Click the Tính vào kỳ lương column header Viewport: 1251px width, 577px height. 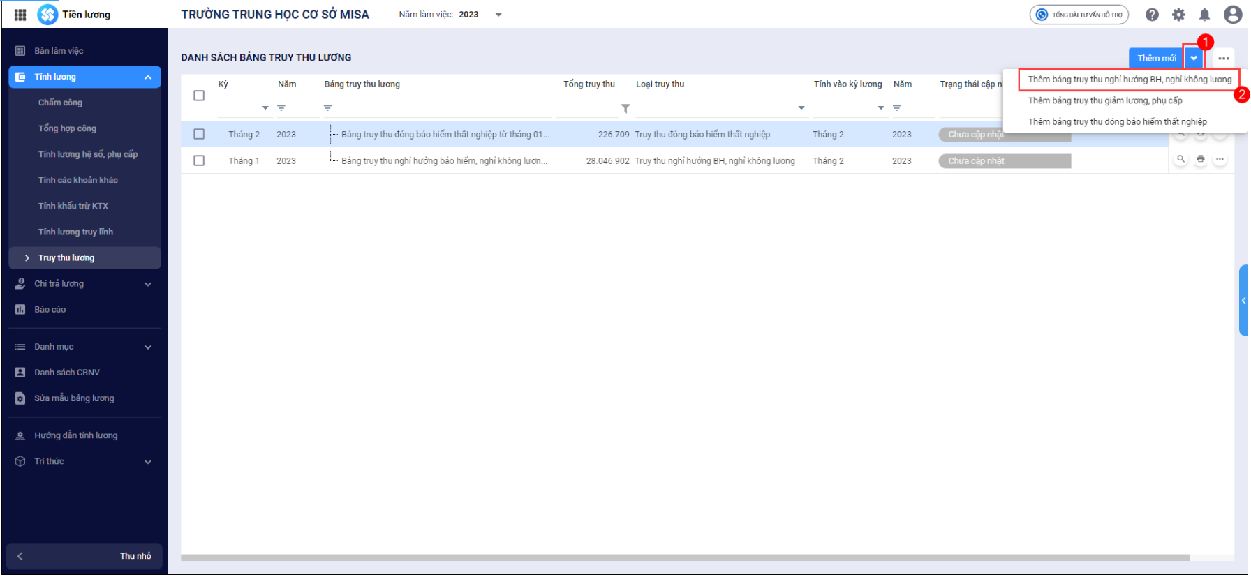(847, 84)
